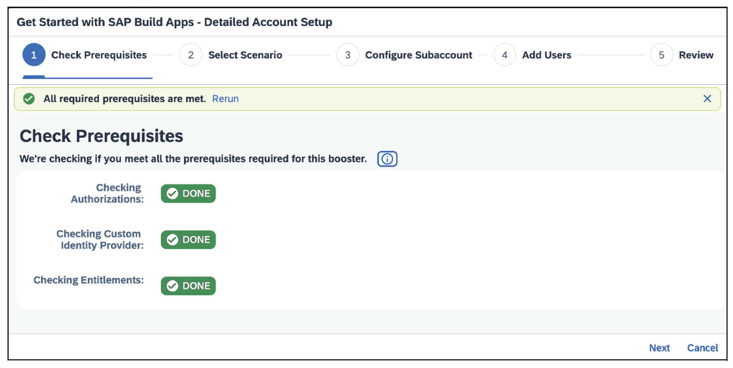This screenshot has height=368, width=733.
Task: Select the step 1 circle icon
Action: [x=34, y=54]
